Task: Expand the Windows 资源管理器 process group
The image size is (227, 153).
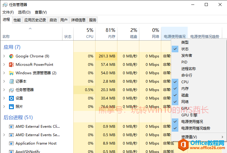Action: click(4, 73)
